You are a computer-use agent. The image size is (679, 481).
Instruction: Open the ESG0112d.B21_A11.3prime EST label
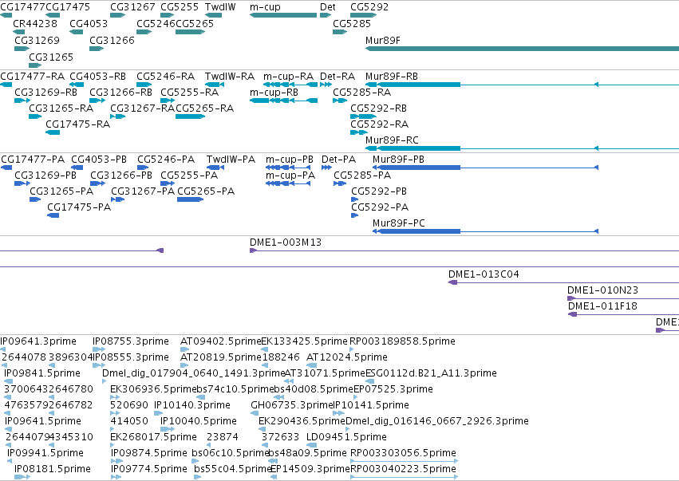pyautogui.click(x=432, y=373)
